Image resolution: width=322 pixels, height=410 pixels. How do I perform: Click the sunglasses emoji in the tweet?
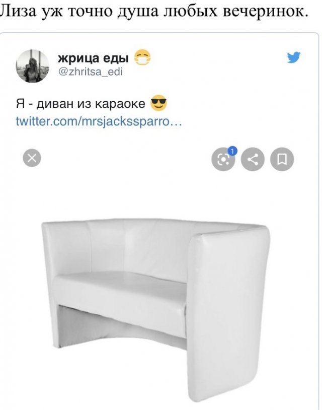(x=158, y=104)
